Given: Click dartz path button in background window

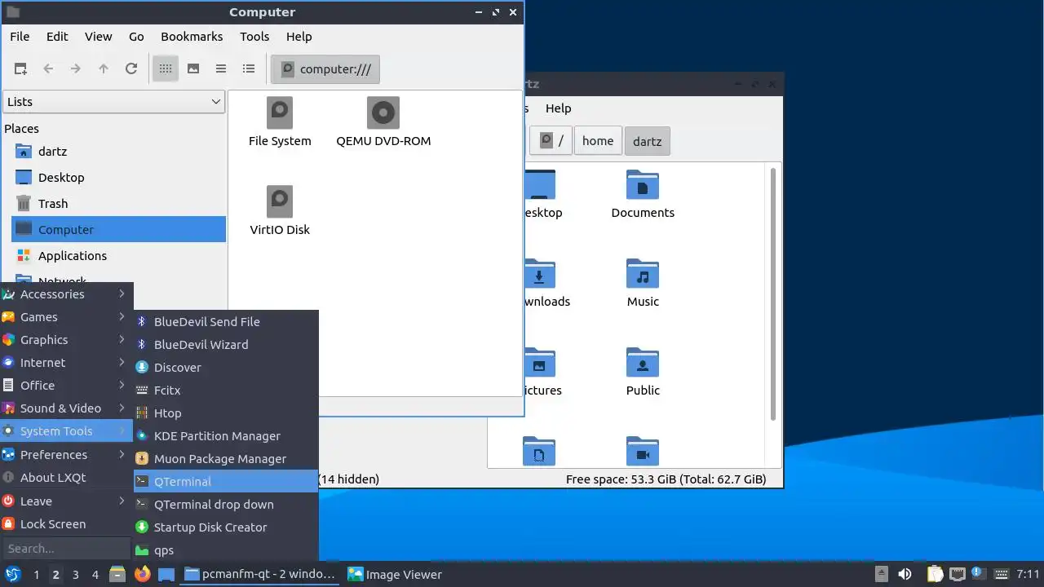Looking at the screenshot, I should click(648, 141).
